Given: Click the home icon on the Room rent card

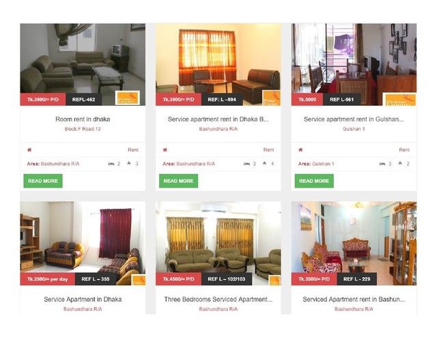Looking at the screenshot, I should coord(29,150).
